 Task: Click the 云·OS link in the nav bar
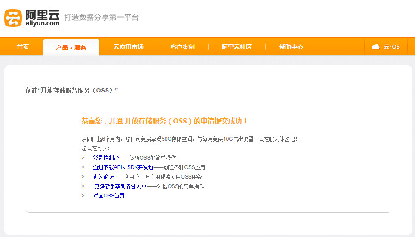pyautogui.click(x=392, y=47)
